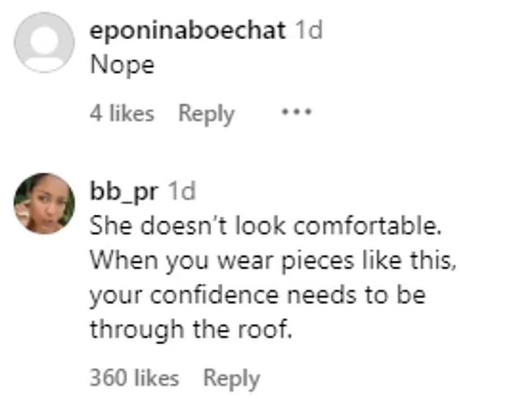
Task: Open the bb_pr username link
Action: click(125, 192)
